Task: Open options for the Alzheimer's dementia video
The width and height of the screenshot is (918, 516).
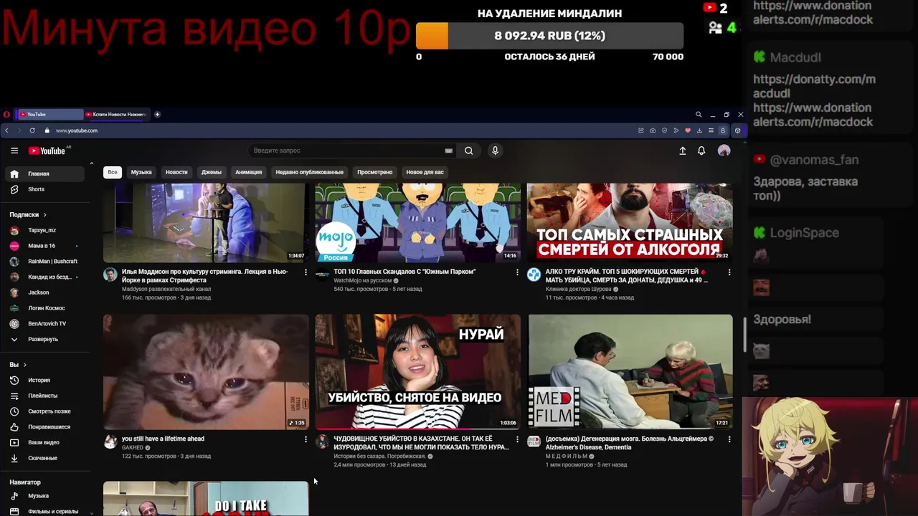Action: click(729, 439)
